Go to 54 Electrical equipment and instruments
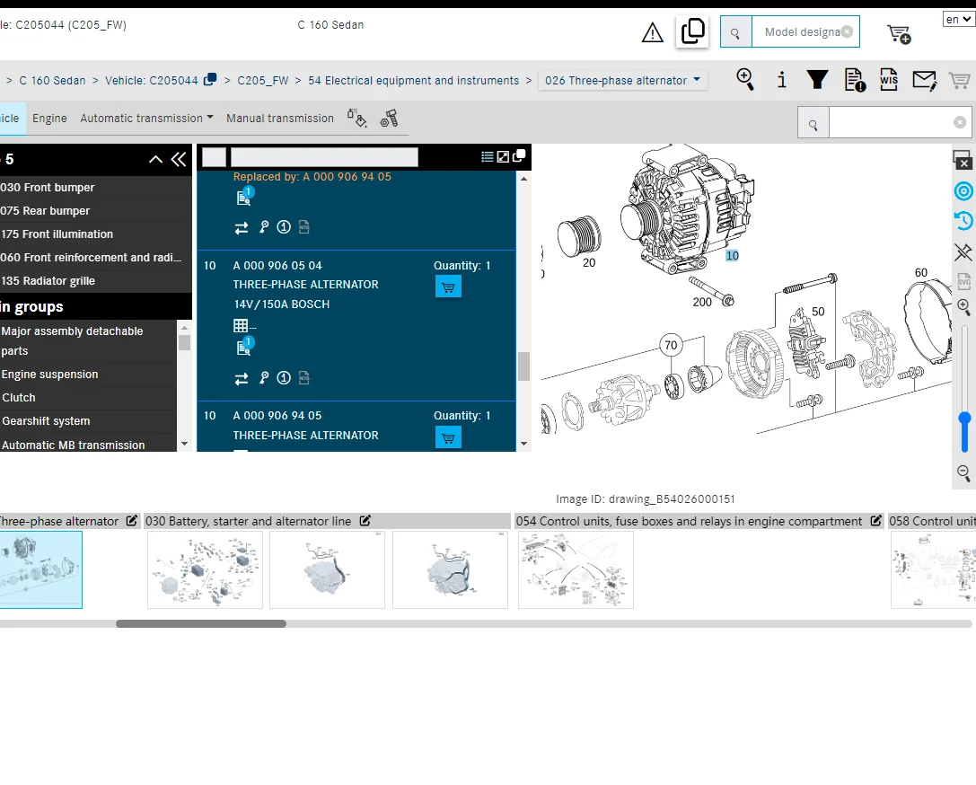The height and width of the screenshot is (785, 976). [413, 80]
